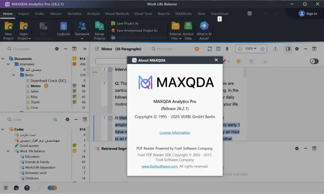Switch to the Import tab

[24, 14]
